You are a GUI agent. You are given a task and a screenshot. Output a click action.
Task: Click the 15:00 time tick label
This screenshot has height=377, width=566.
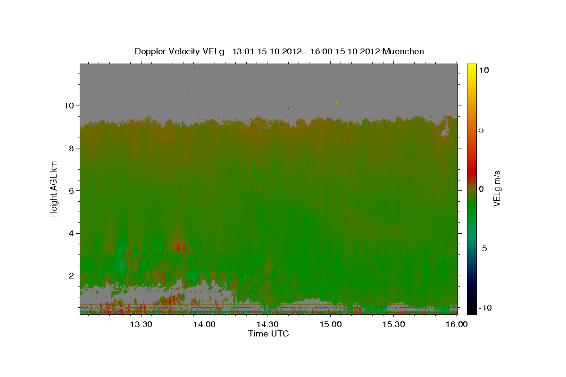[331, 324]
